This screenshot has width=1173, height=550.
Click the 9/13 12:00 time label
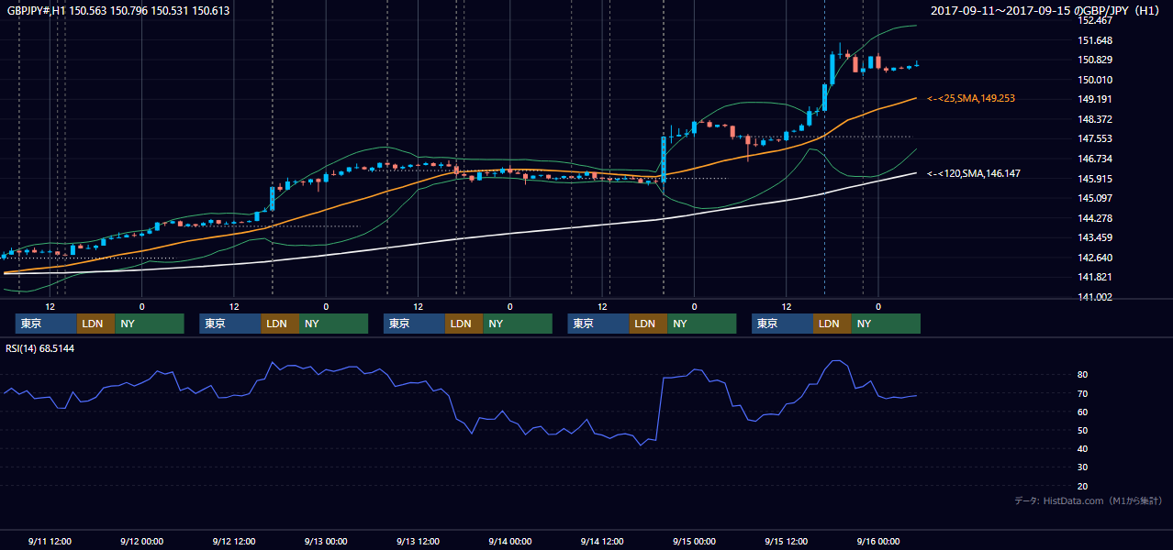pyautogui.click(x=418, y=542)
